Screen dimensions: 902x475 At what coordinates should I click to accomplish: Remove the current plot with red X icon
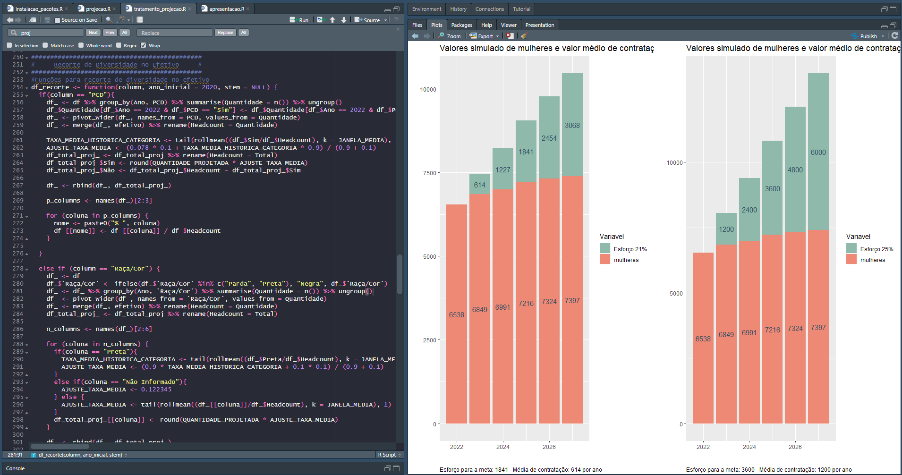coord(510,36)
